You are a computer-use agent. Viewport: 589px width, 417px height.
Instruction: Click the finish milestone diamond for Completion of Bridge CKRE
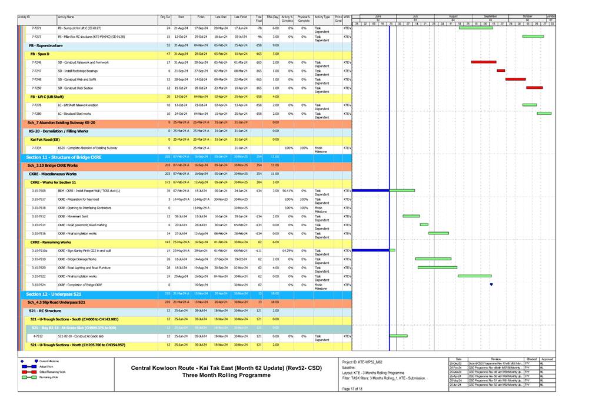tap(491, 284)
